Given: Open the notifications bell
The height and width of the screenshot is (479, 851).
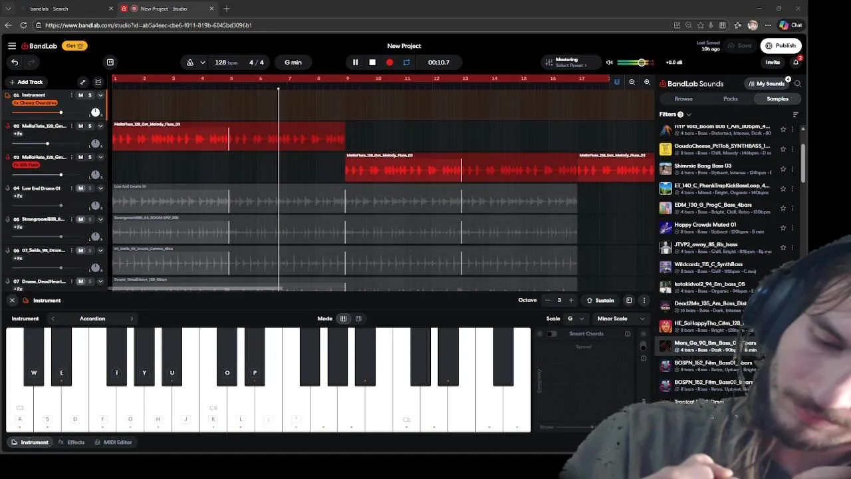Looking at the screenshot, I should (x=796, y=63).
